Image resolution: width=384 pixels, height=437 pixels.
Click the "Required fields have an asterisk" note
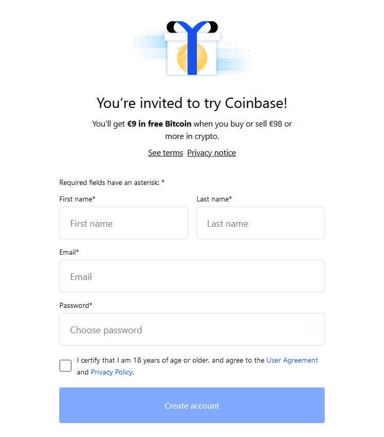coord(112,182)
